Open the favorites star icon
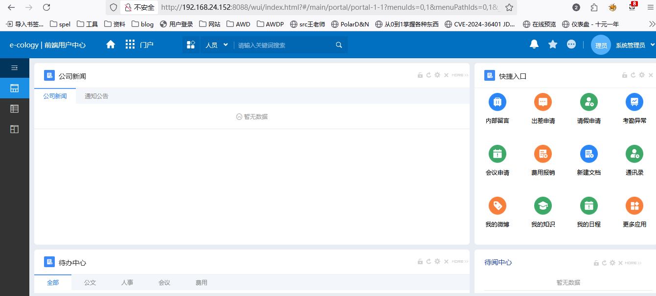656x296 pixels. (x=553, y=45)
